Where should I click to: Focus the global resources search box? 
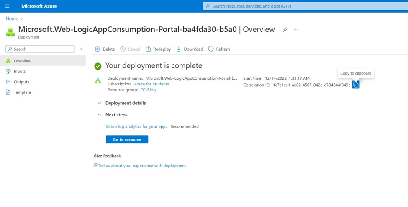(305, 6)
